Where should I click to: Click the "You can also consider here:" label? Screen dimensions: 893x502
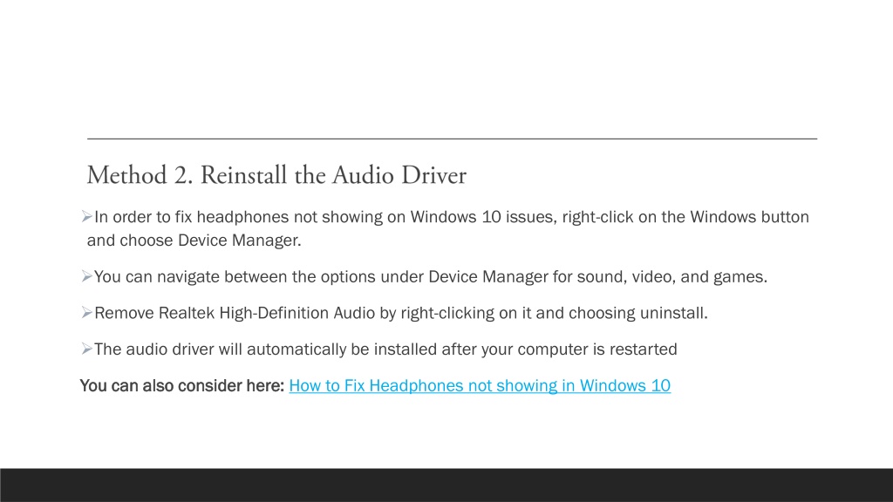181,386
